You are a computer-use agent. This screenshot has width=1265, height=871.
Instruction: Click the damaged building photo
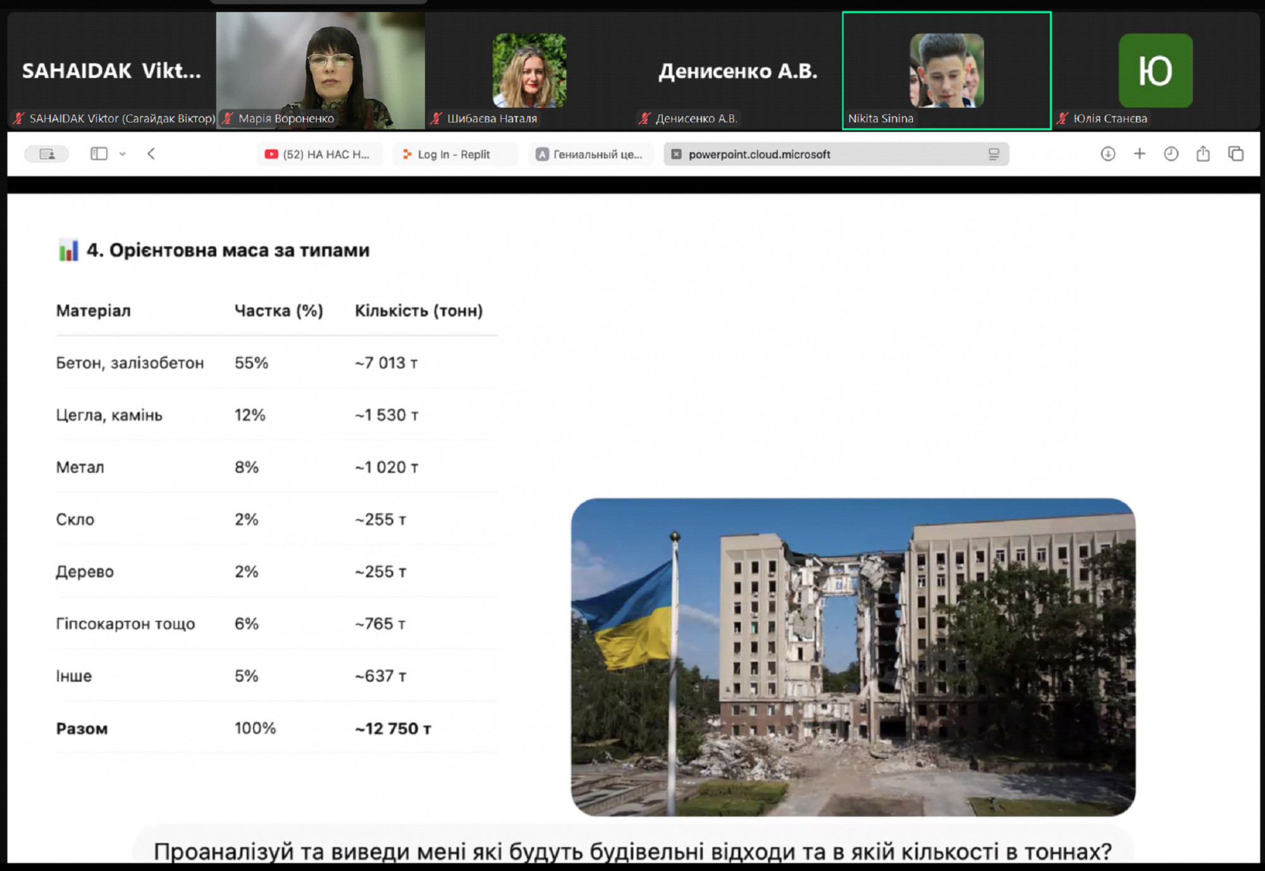pos(853,657)
